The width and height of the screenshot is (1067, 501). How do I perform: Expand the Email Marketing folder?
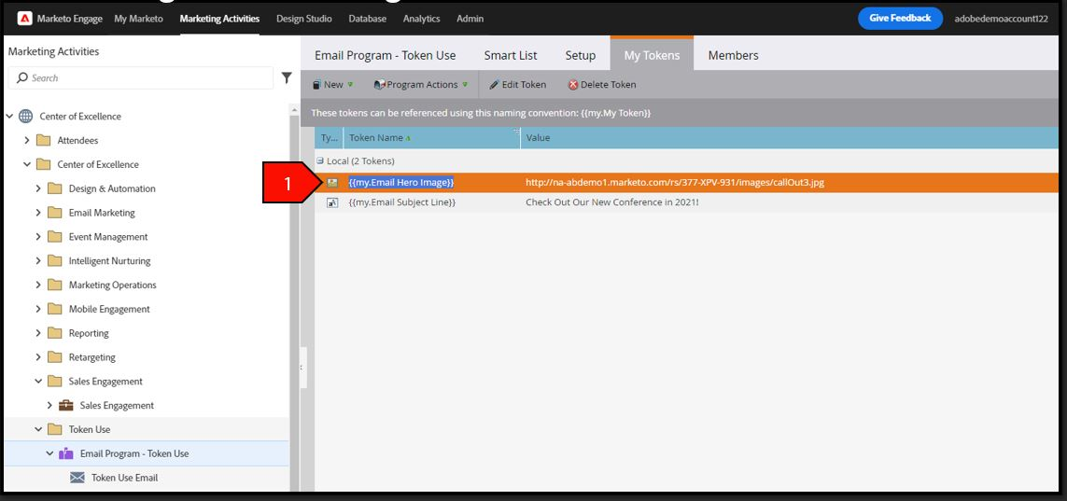pyautogui.click(x=38, y=213)
